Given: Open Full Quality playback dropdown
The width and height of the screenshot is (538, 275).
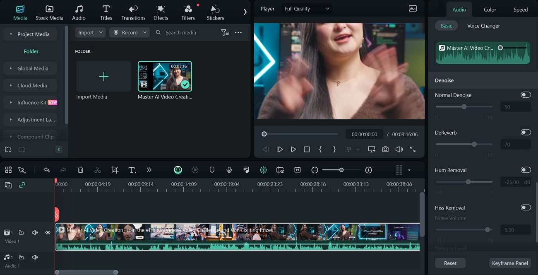Looking at the screenshot, I should point(307,8).
